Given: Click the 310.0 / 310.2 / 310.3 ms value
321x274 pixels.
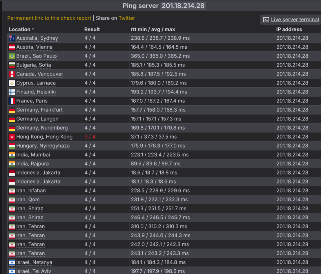Looking at the screenshot, I should pos(159,227).
